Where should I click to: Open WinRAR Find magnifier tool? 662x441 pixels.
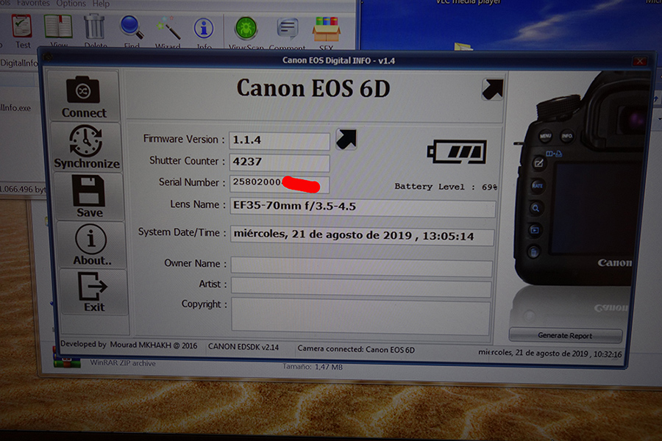(x=132, y=29)
